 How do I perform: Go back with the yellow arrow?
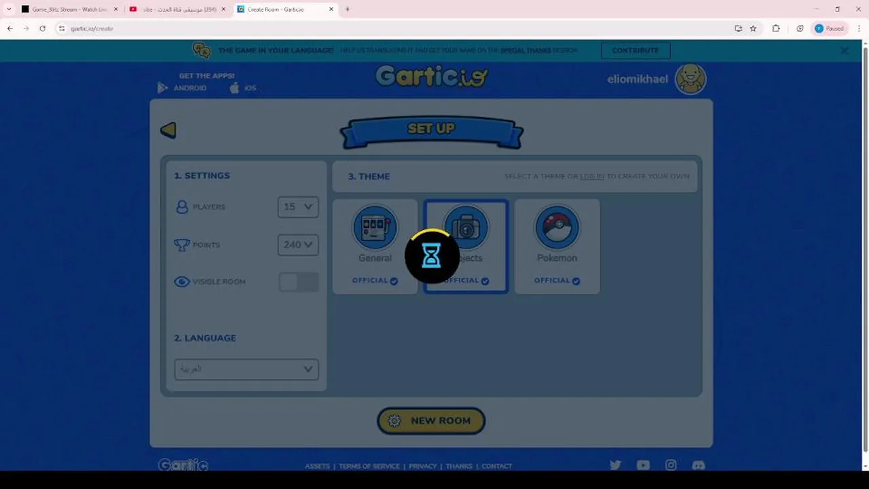coord(168,130)
